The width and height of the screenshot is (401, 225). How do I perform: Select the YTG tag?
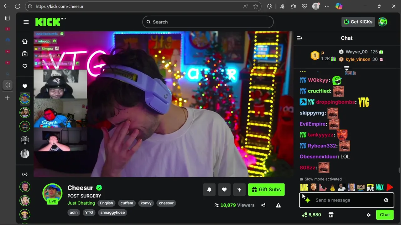[89, 212]
